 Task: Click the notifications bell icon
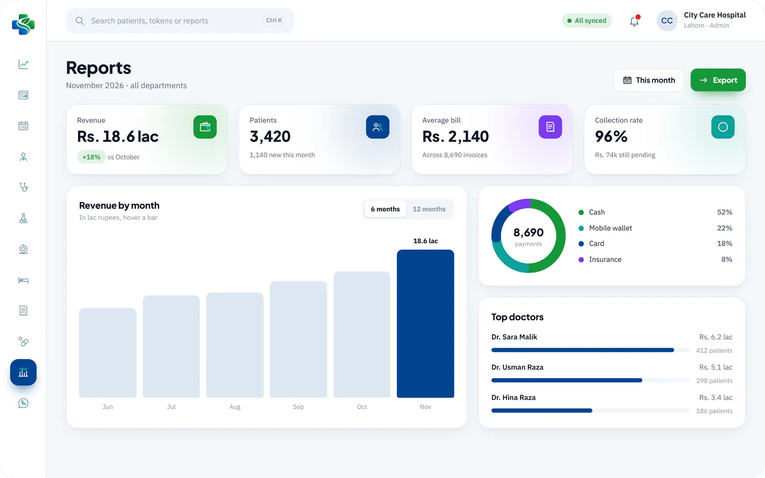[634, 21]
